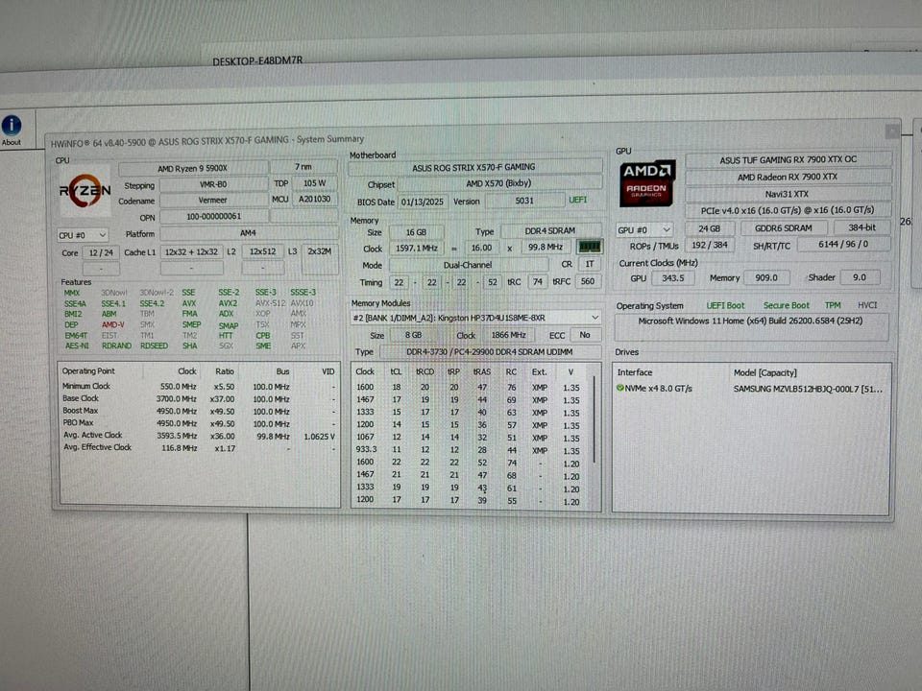Click the AMD X570 (Bixby) chipset field

point(498,184)
